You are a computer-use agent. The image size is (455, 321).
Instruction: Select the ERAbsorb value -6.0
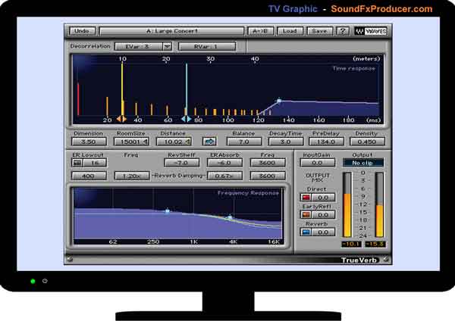[224, 163]
